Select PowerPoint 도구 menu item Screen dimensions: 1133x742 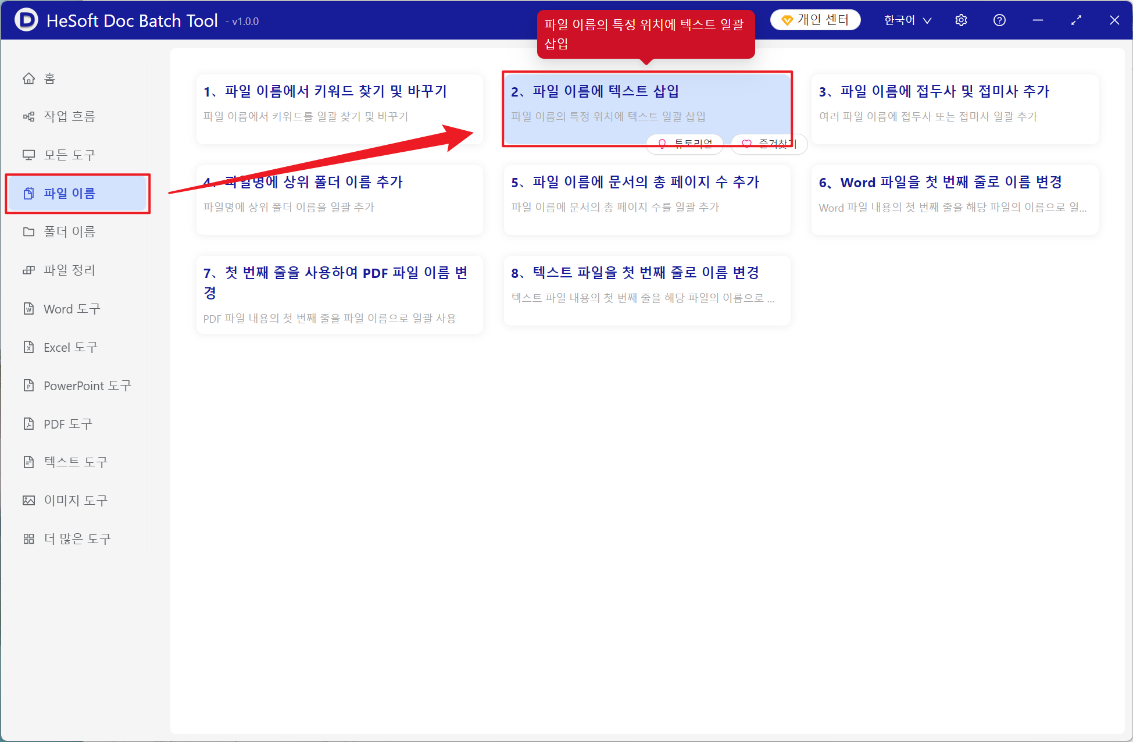77,385
